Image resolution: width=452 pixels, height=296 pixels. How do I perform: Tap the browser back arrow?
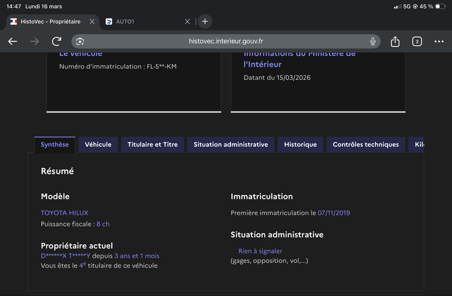pyautogui.click(x=12, y=42)
